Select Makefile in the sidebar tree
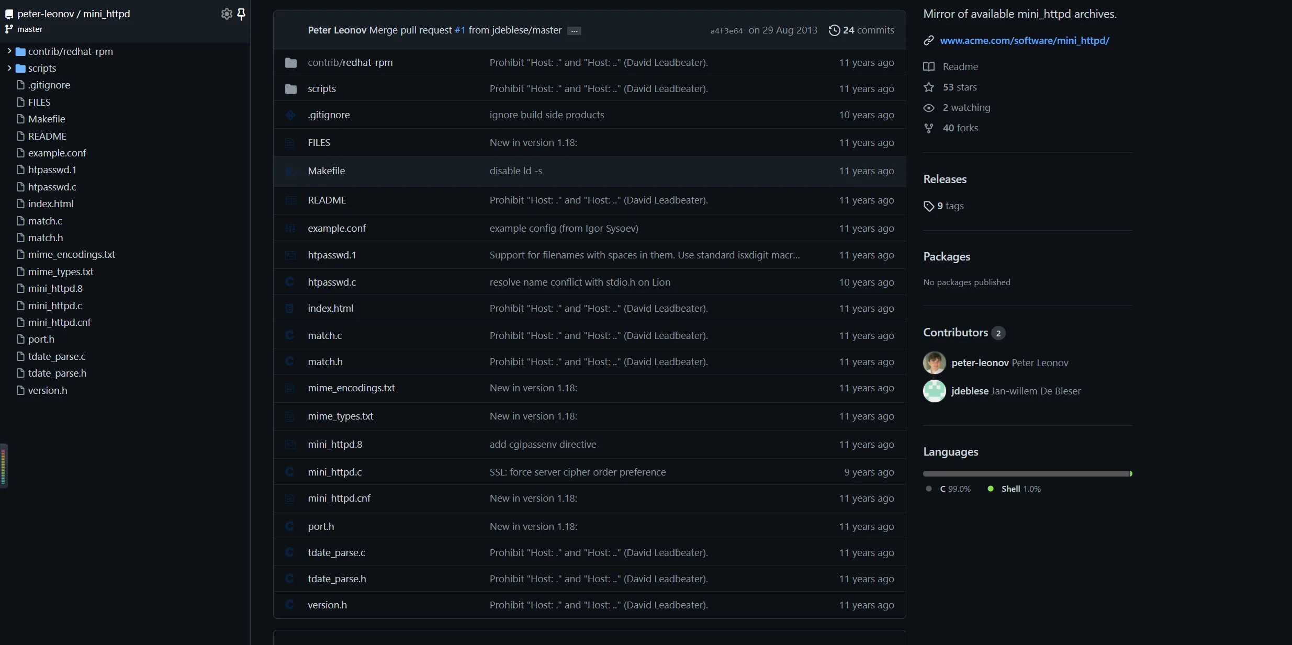 [47, 119]
